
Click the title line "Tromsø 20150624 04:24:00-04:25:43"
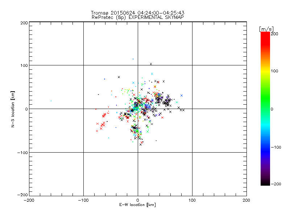point(137,13)
